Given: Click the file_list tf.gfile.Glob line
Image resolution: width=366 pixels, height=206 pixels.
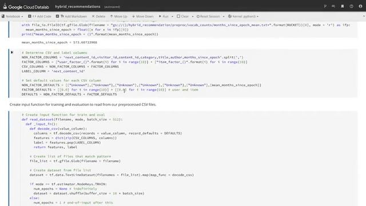Looking at the screenshot, I should 75,161.
